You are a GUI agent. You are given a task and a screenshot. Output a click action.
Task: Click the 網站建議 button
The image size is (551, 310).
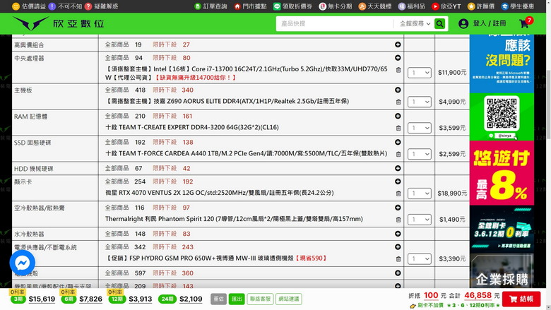click(x=289, y=299)
